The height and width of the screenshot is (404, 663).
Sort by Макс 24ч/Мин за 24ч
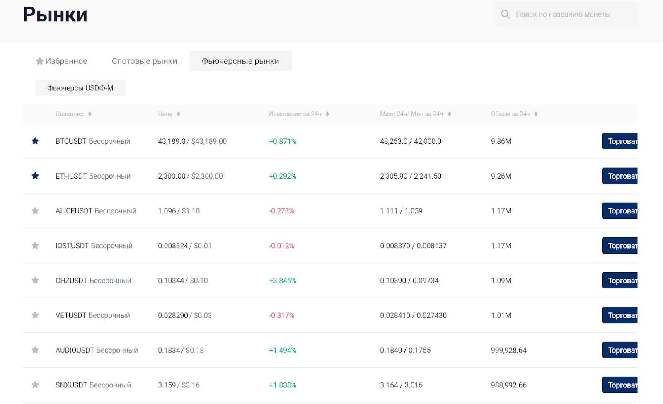(449, 114)
